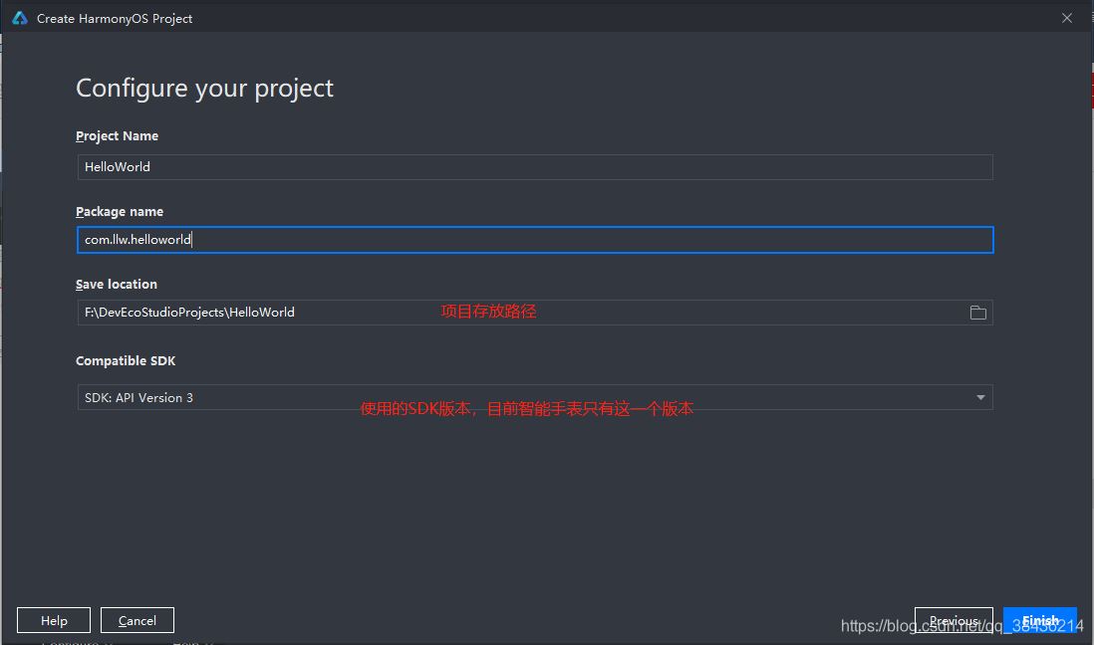Click the 'Package name' label
Viewport: 1094px width, 645px height.
click(120, 211)
